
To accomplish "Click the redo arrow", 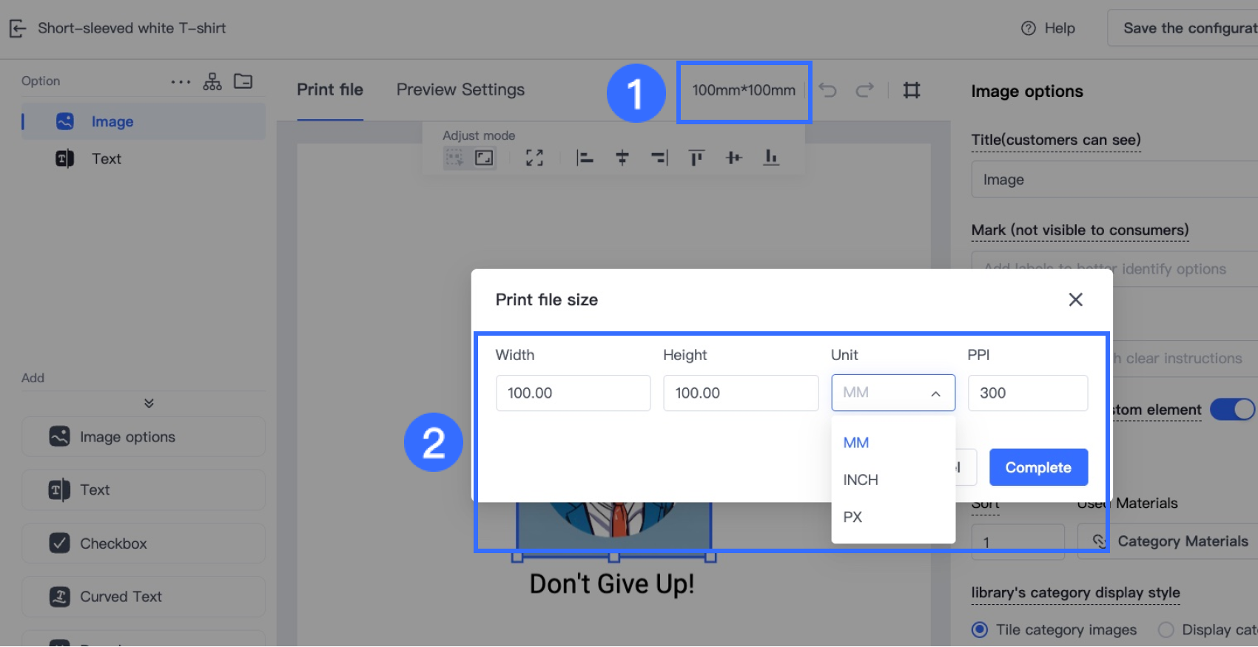I will (864, 90).
